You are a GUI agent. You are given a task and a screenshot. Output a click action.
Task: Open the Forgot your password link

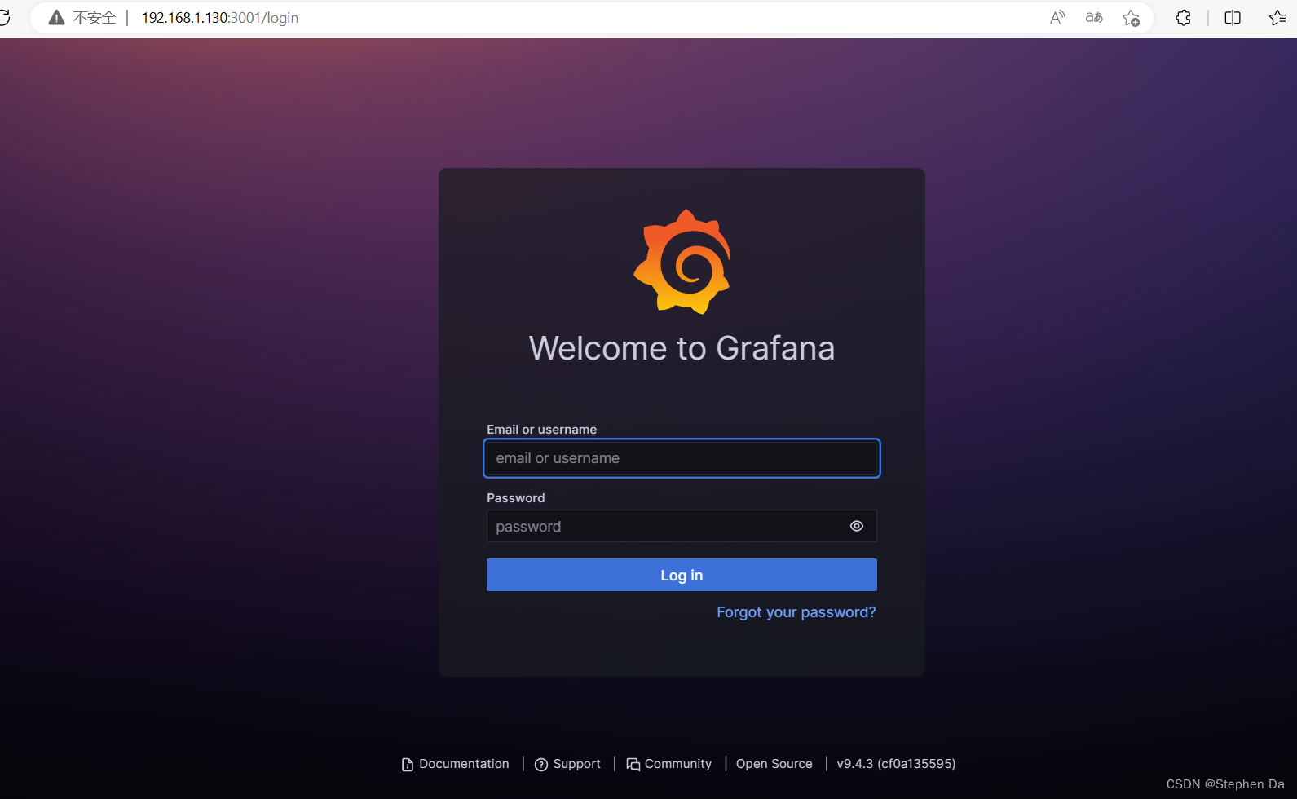pyautogui.click(x=796, y=612)
